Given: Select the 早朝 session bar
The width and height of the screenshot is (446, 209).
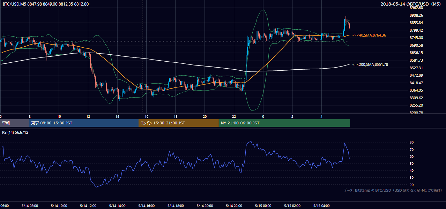Looking at the screenshot, I should [14, 123].
